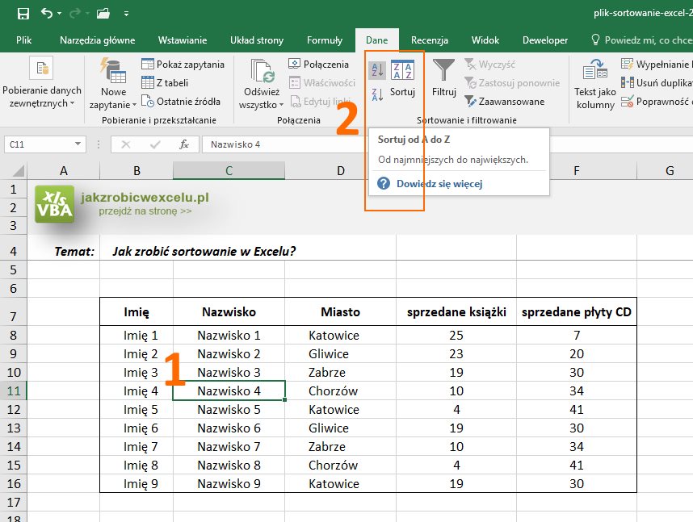Click the Undo arrow icon
The height and width of the screenshot is (522, 693).
[47, 14]
